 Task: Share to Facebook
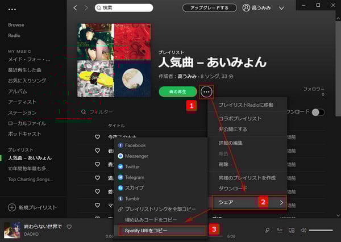pos(160,145)
